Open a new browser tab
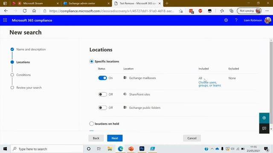Image resolution: width=273 pixels, height=153 pixels. click(167, 3)
